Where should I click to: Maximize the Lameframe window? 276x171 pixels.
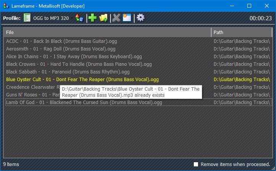pos(249,6)
